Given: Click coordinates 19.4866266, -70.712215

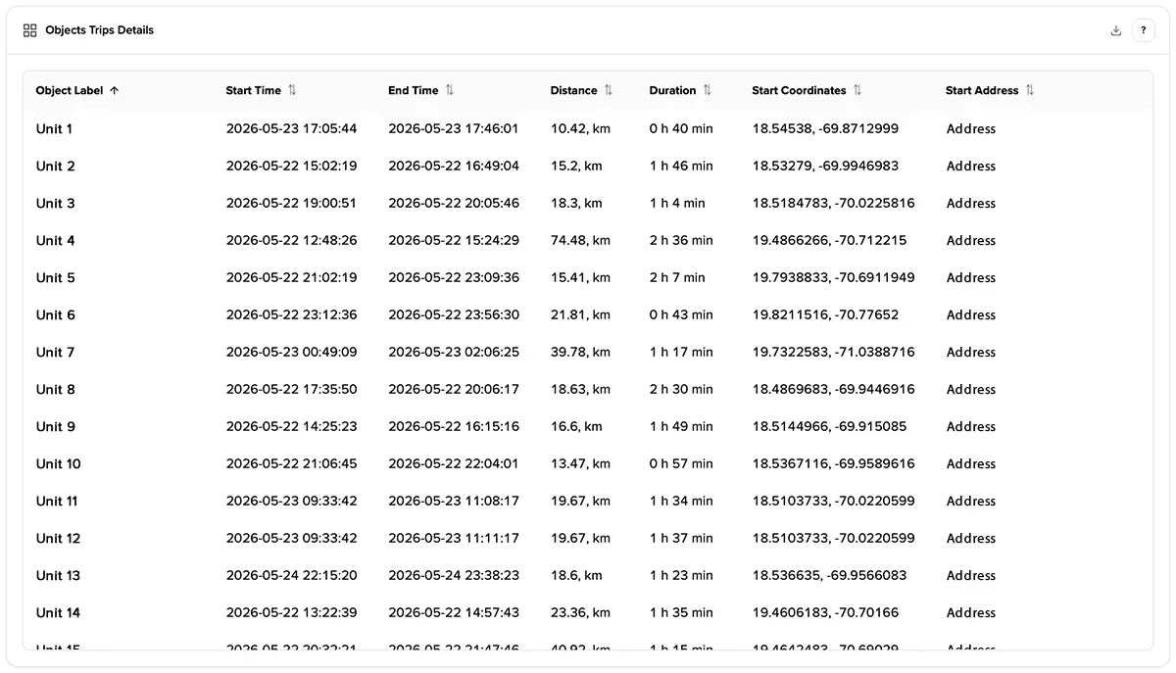Looking at the screenshot, I should pos(830,241).
